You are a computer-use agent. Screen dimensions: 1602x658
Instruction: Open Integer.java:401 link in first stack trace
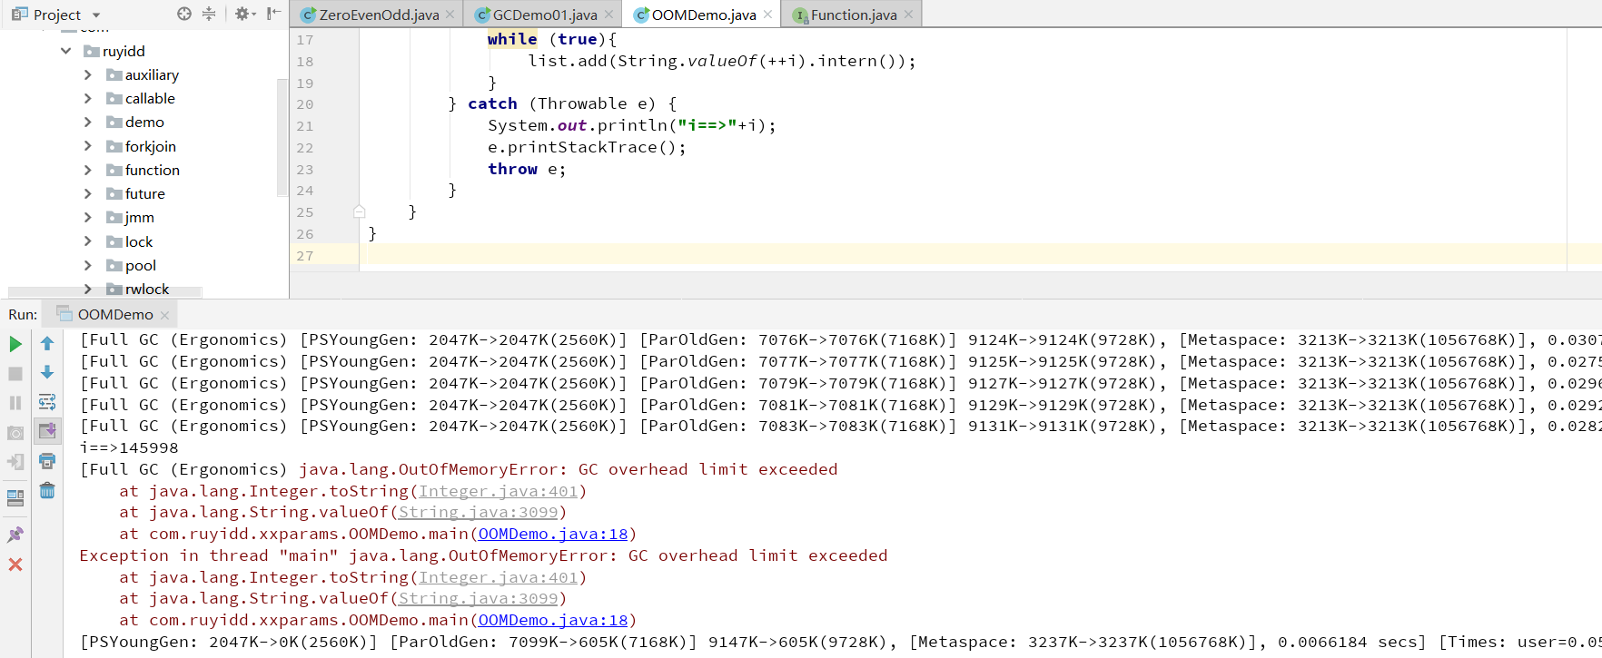[498, 491]
